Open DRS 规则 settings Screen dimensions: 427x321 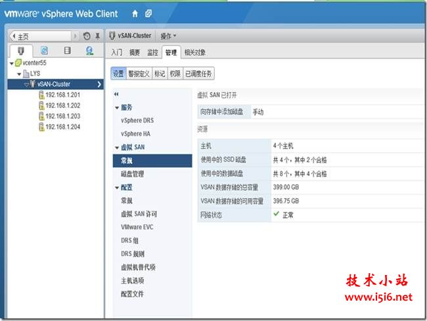pos(133,254)
